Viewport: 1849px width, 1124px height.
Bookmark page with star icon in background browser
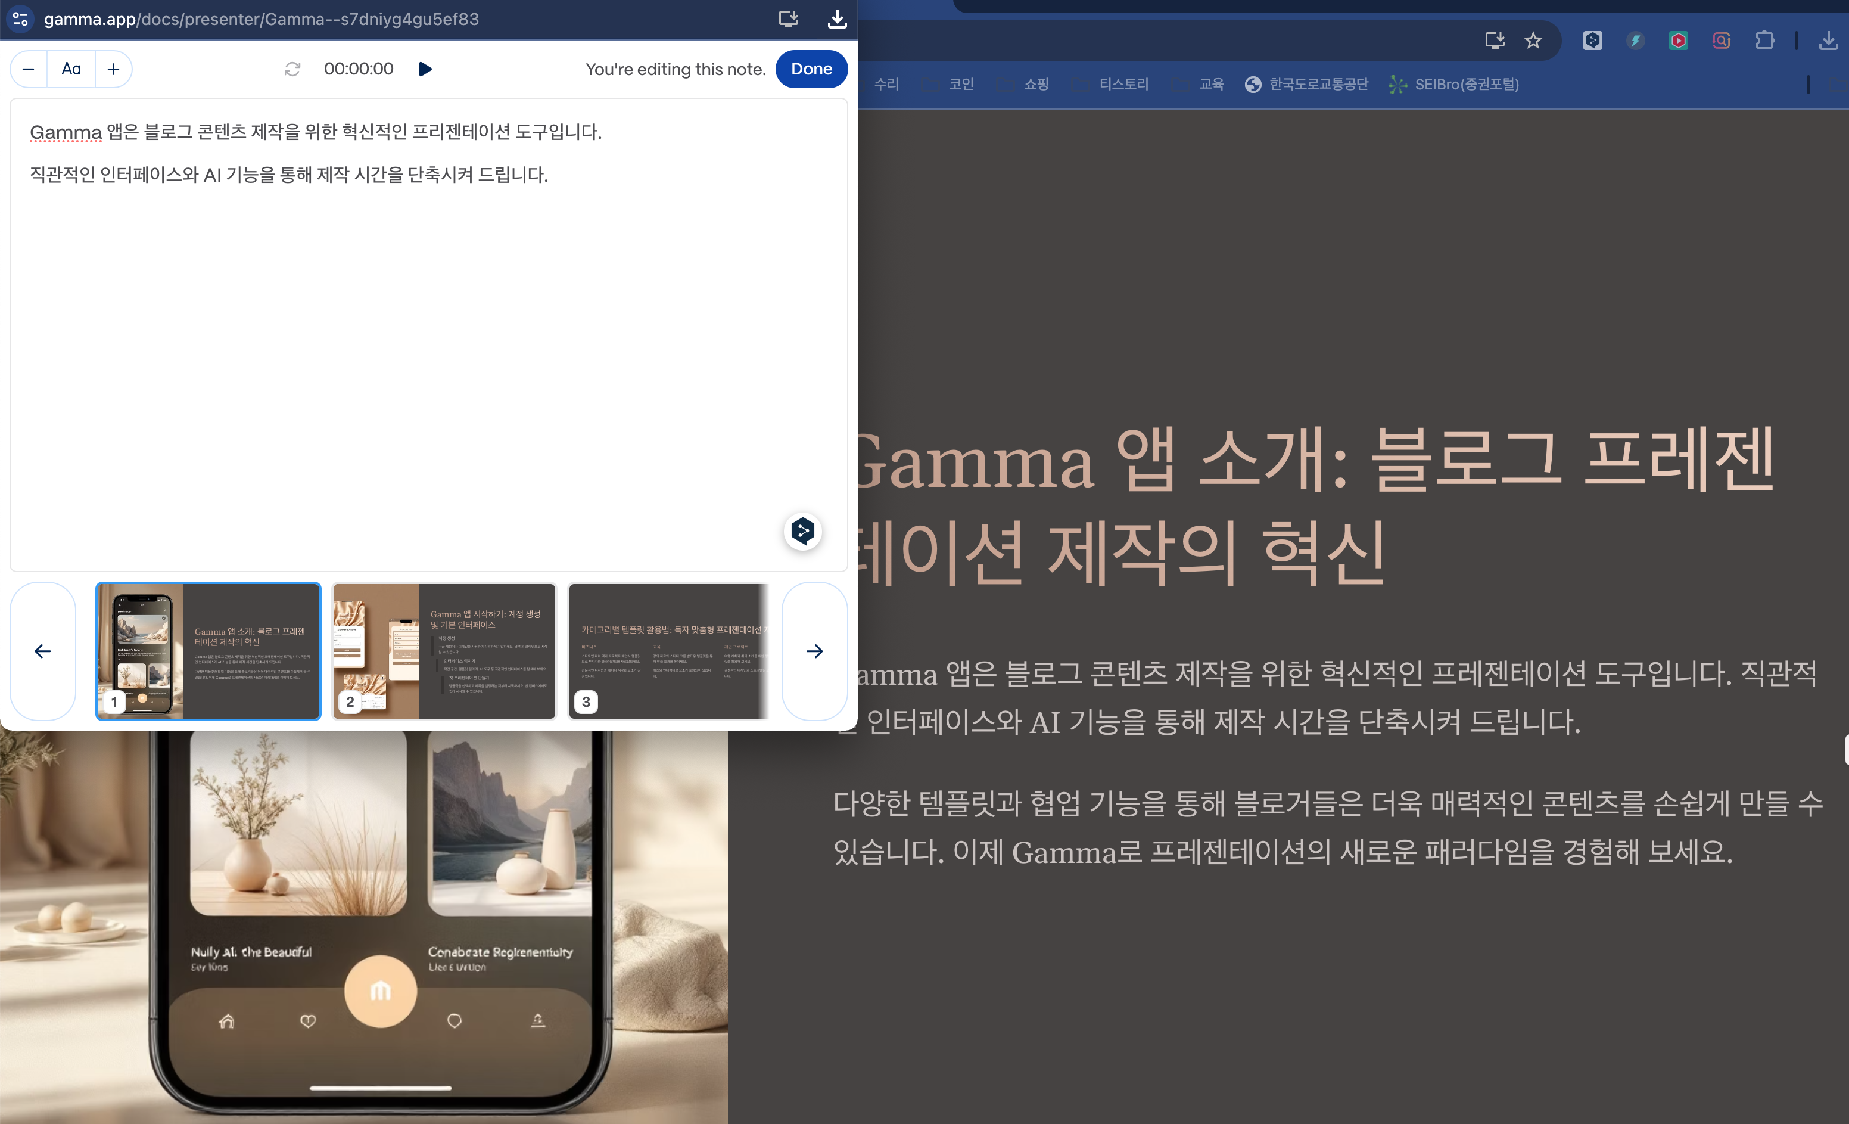[1533, 40]
